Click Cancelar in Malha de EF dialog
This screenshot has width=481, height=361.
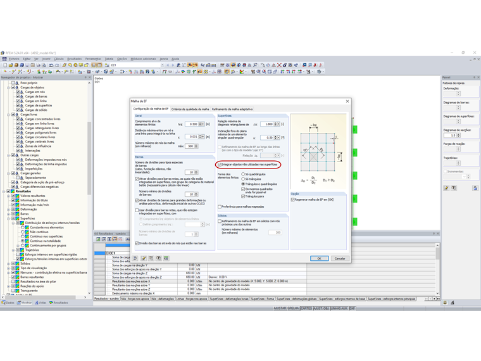click(x=340, y=258)
